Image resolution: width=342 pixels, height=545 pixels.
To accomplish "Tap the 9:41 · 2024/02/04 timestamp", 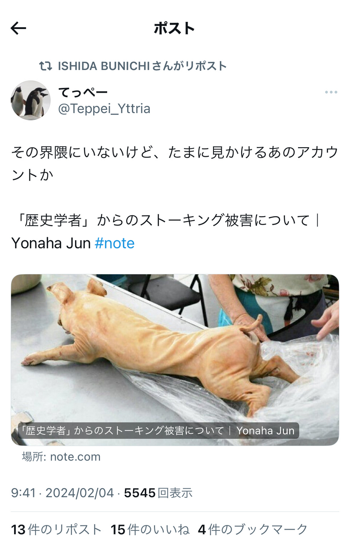I will 62,493.
